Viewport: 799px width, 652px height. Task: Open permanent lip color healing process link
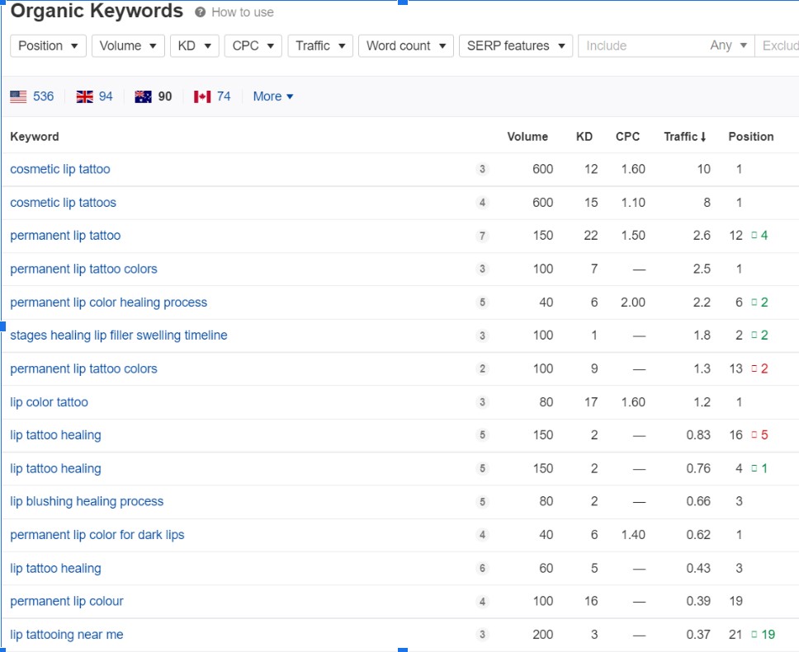pos(108,303)
